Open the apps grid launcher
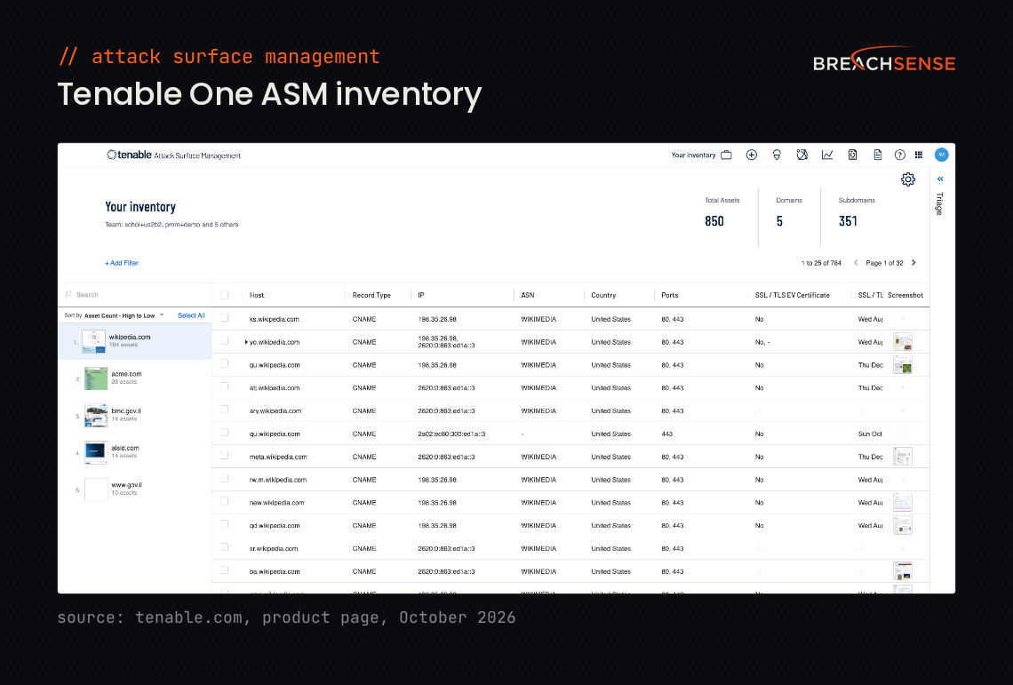The height and width of the screenshot is (685, 1013). (x=919, y=155)
